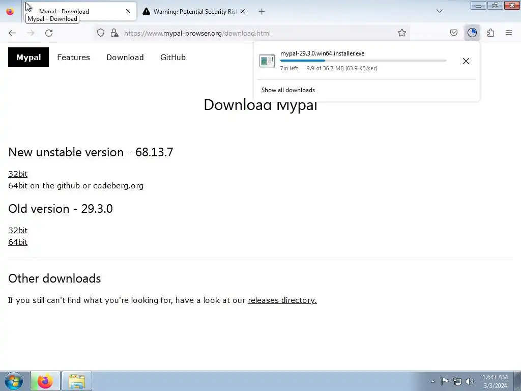This screenshot has height=391, width=521.
Task: Open Windows Explorer from the taskbar
Action: point(77,381)
